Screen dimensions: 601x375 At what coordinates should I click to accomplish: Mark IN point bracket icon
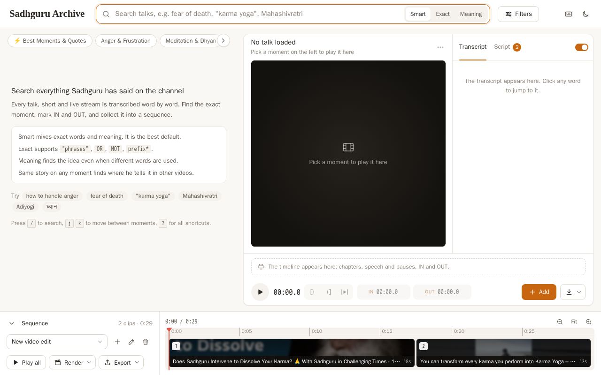coord(313,292)
